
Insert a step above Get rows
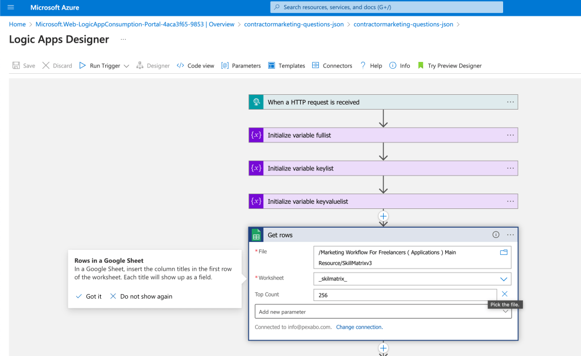pos(383,216)
